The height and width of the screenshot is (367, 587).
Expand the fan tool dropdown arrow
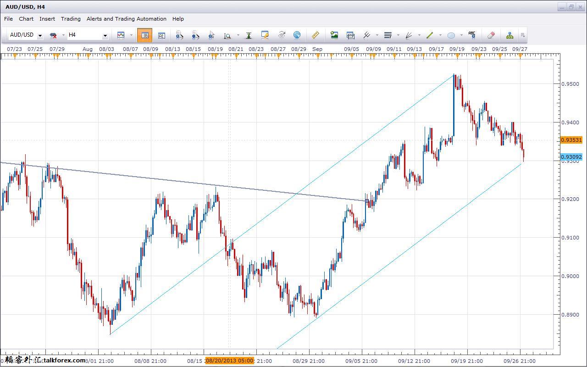tap(419, 35)
